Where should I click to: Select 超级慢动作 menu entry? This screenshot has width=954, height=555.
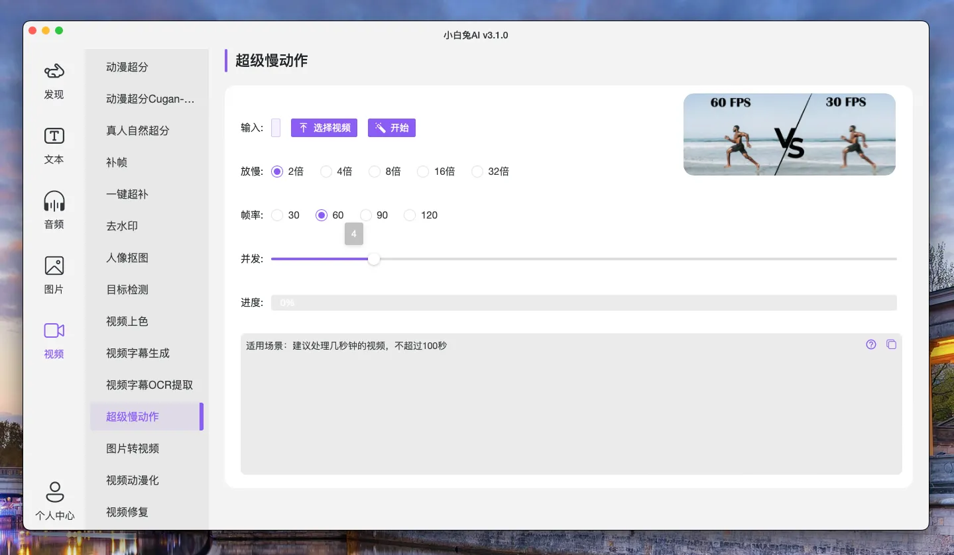(x=147, y=417)
